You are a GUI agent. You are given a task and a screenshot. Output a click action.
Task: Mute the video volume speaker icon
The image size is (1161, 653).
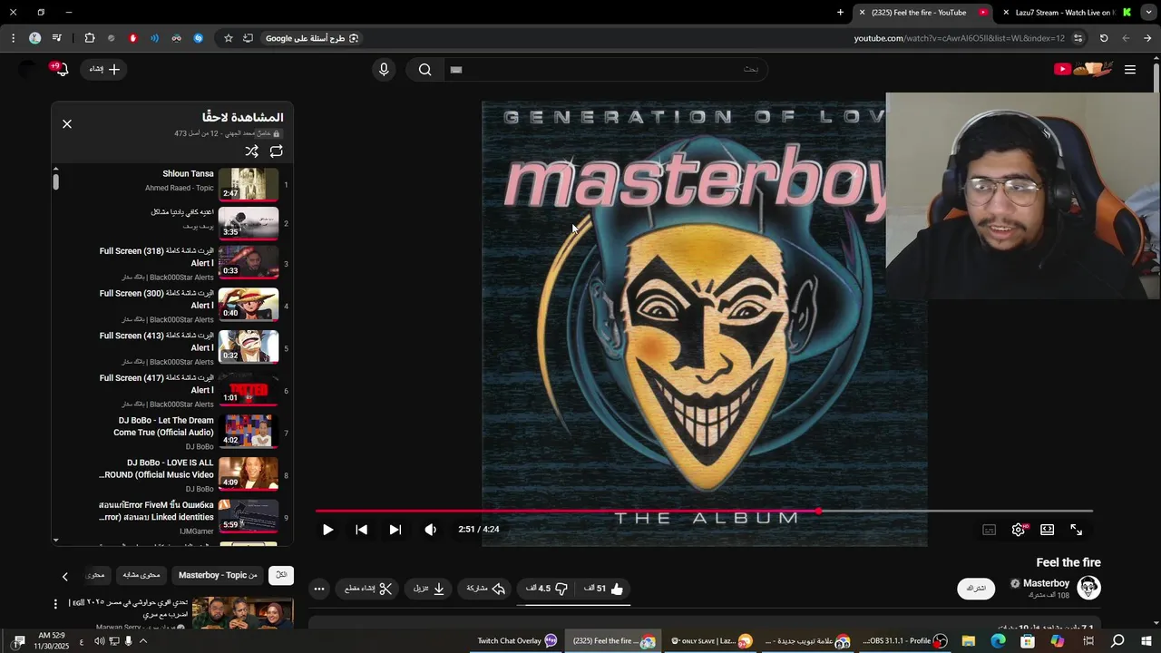tap(430, 530)
